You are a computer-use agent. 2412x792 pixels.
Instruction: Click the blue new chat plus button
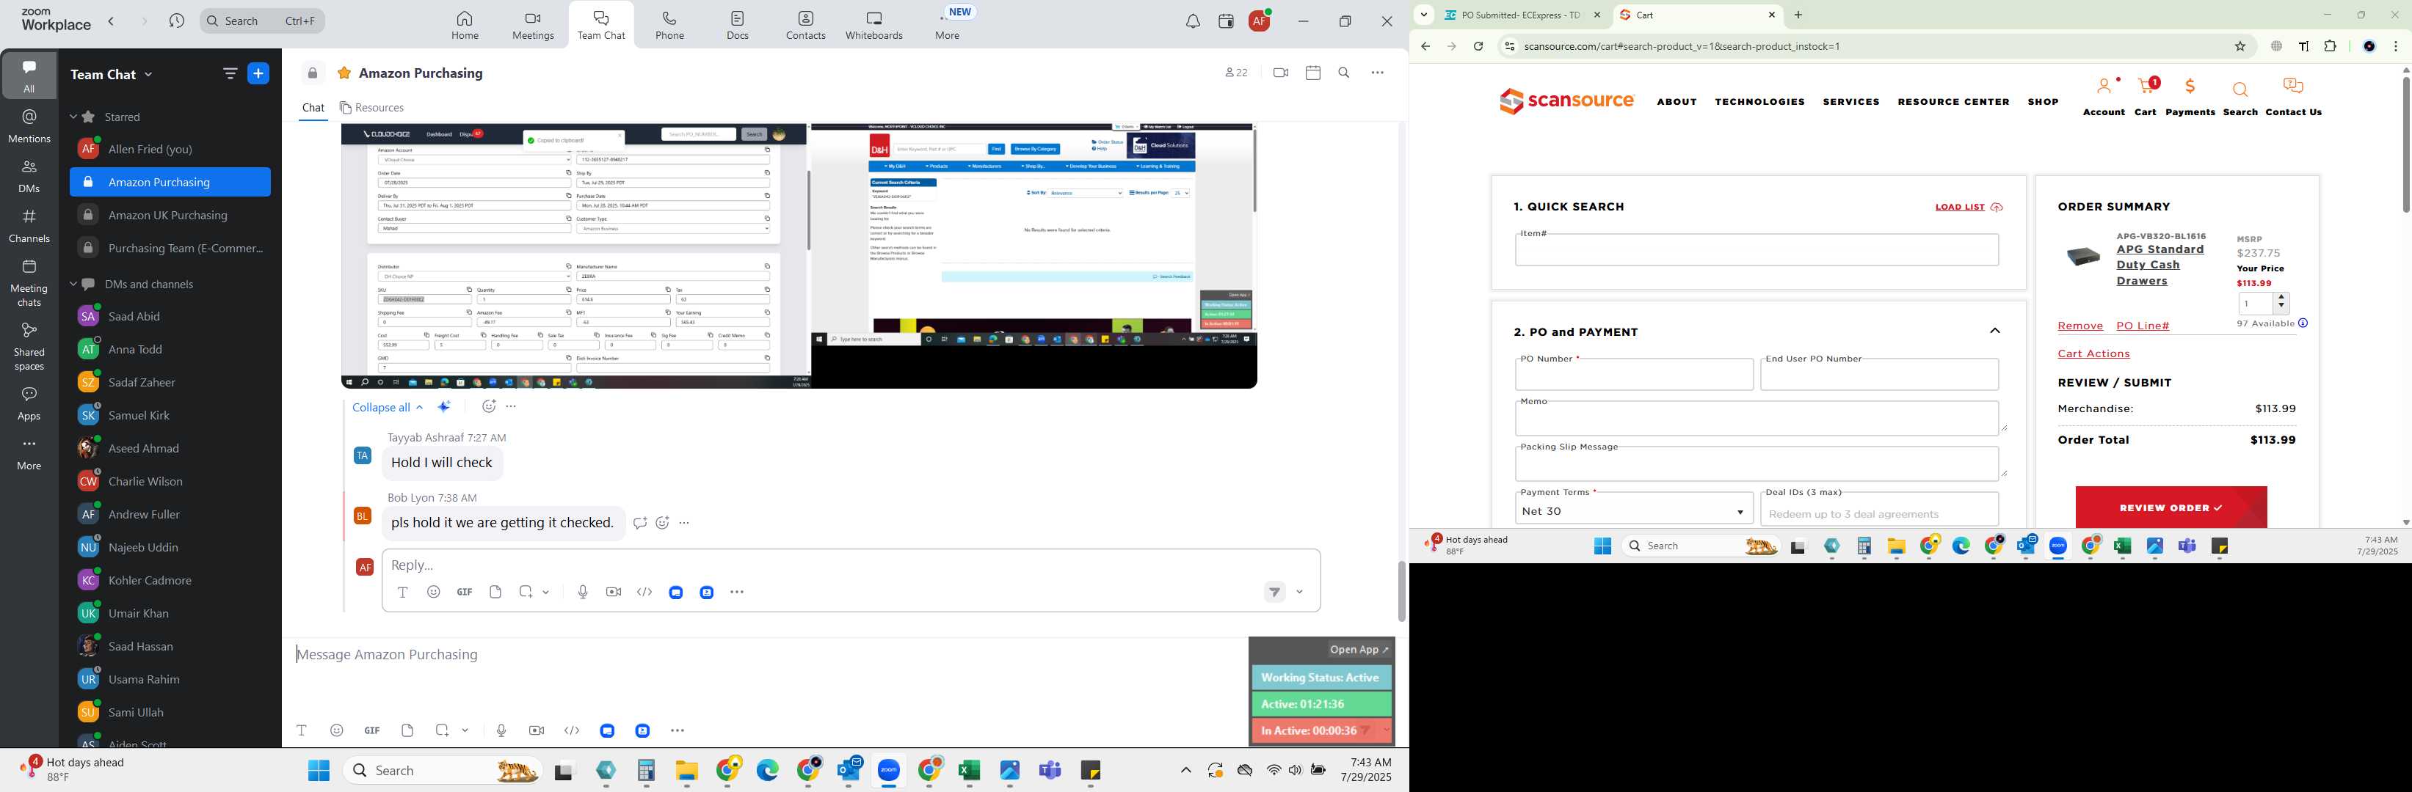pyautogui.click(x=258, y=74)
